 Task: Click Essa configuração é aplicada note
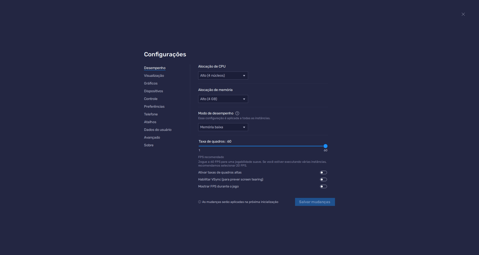pos(234,118)
